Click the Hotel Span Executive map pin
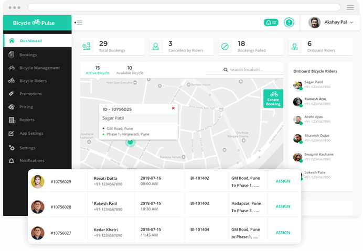363x251 pixels. click(135, 82)
